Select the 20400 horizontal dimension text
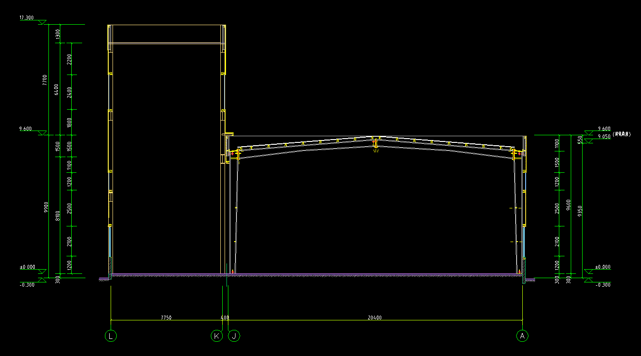Screen dimensions: 641x356 (x=375, y=318)
